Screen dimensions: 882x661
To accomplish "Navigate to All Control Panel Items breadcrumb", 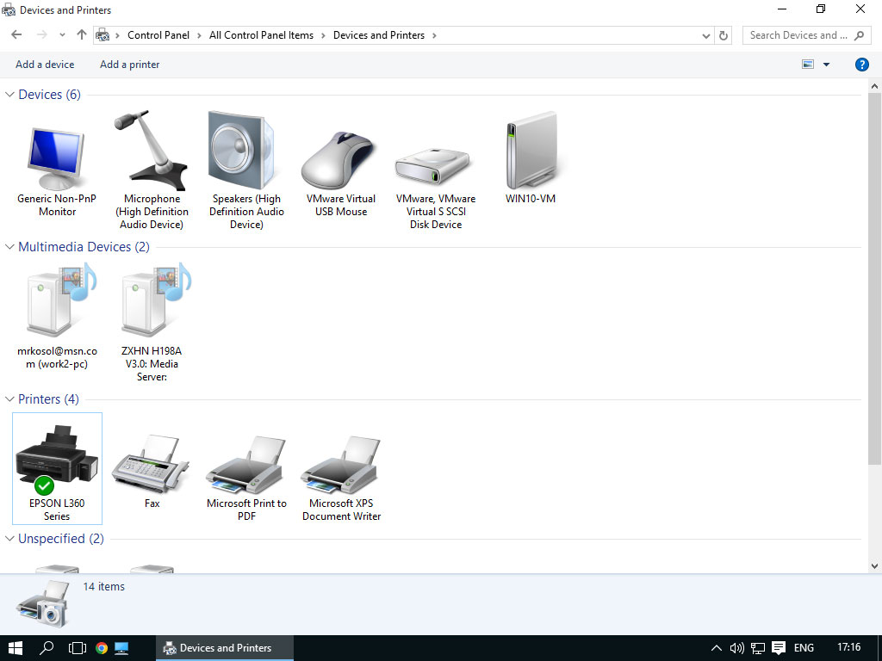I will (x=261, y=35).
